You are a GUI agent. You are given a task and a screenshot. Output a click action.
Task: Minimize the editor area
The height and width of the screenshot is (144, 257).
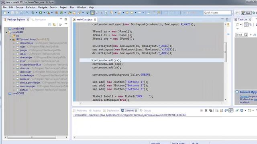point(222,19)
